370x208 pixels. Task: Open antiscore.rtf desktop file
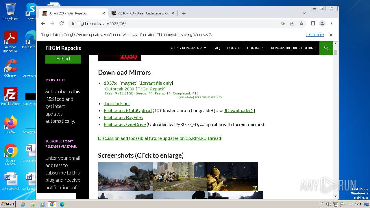point(10,181)
